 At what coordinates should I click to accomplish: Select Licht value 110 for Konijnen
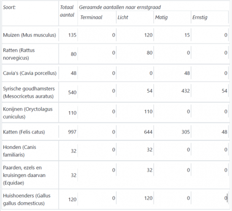[148, 111]
